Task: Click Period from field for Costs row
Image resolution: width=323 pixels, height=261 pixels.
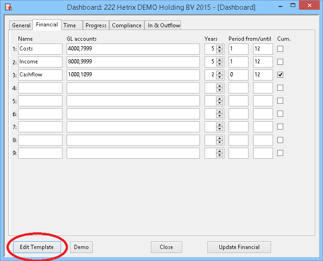Action: click(x=238, y=49)
